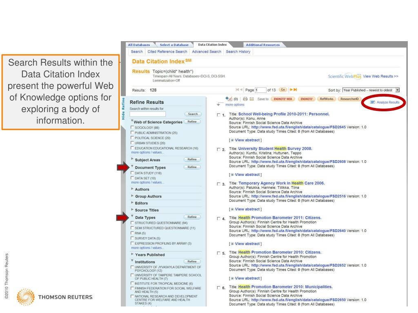
Task: Expand abstract plus icon for result 4
Action: pyautogui.click(x=232, y=244)
